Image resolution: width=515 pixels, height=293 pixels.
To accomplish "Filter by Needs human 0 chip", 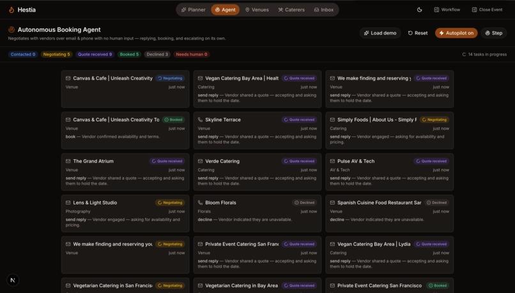I will pos(192,54).
